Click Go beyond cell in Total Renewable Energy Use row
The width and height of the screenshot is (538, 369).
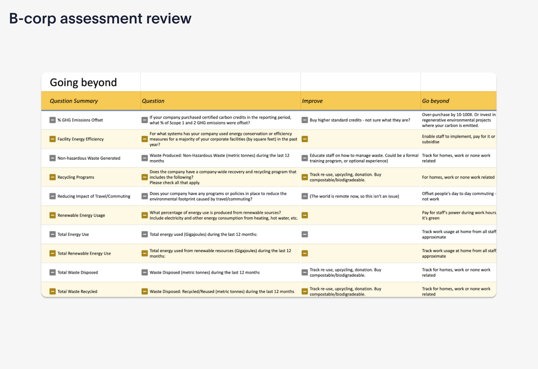[x=459, y=253]
